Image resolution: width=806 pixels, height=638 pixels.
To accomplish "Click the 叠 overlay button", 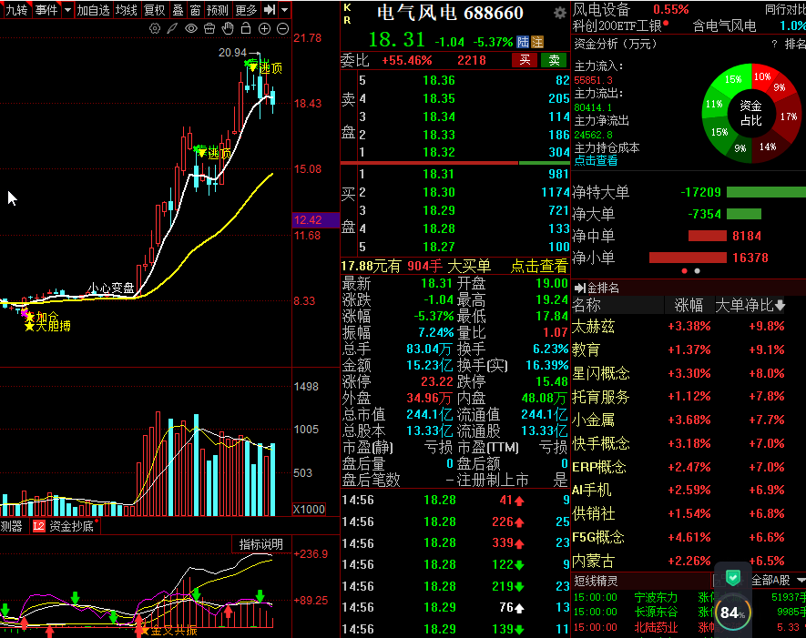I will pos(178,10).
